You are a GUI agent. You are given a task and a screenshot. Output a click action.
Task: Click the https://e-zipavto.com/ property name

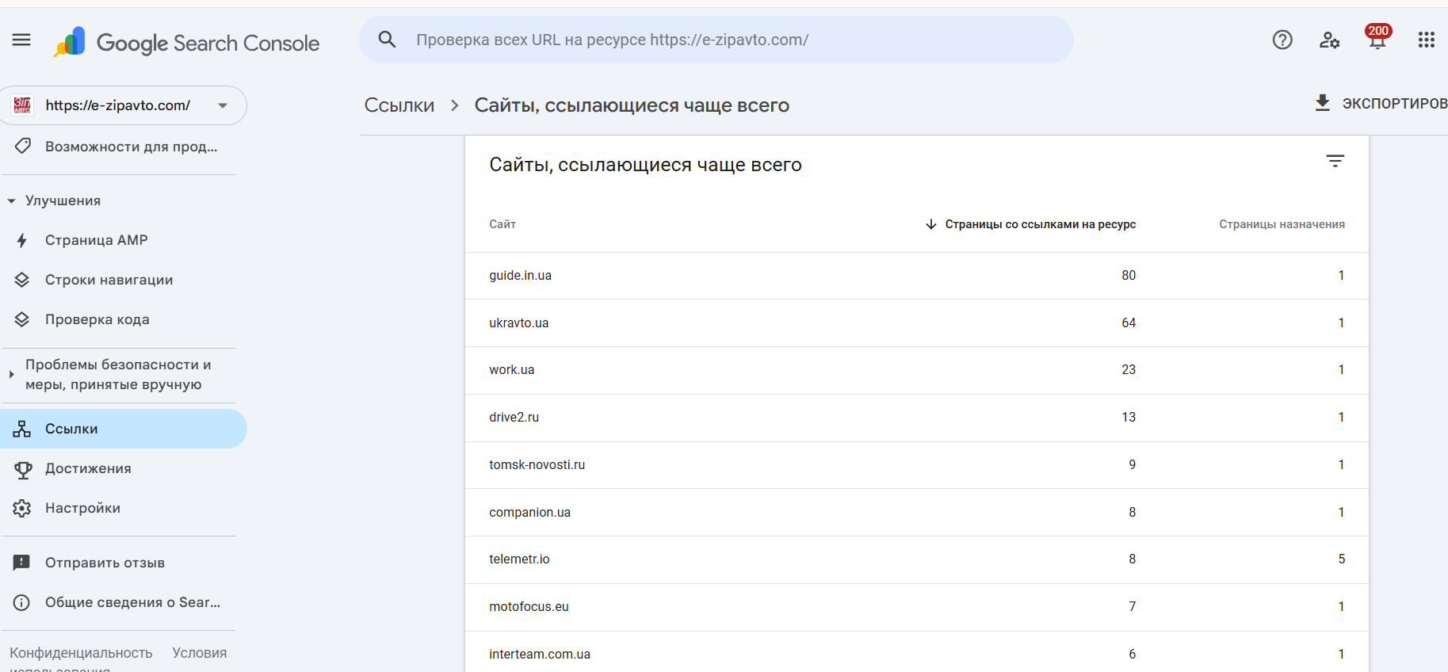click(118, 105)
